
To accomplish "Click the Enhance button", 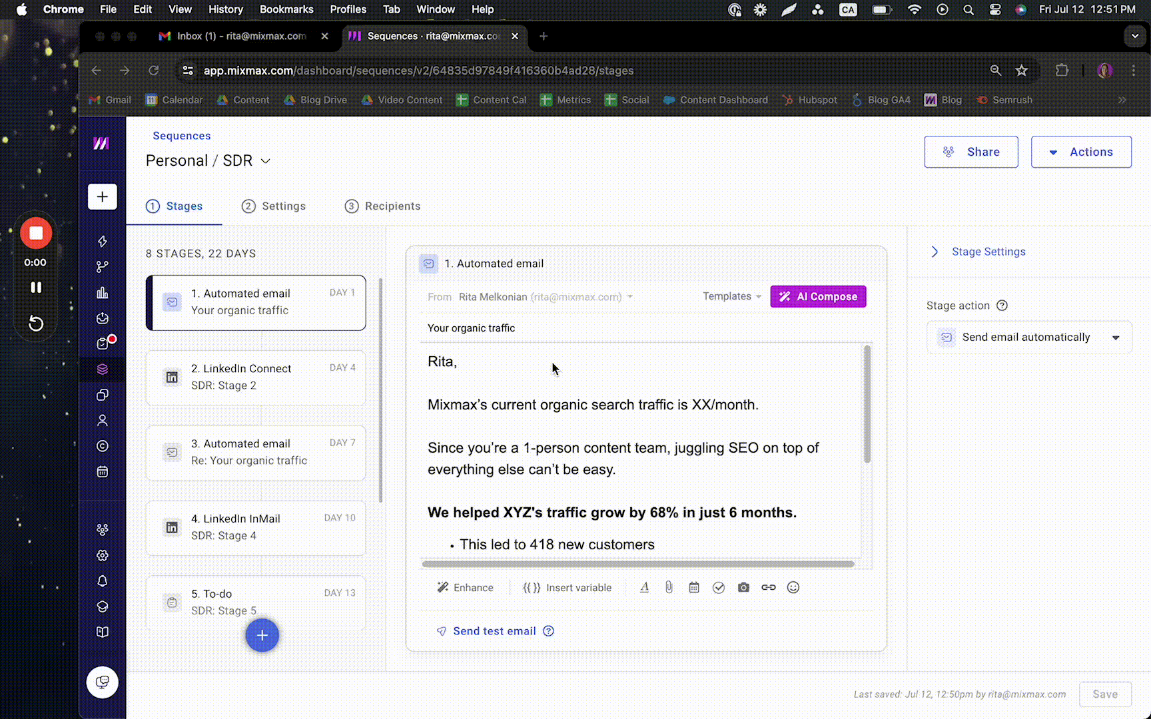I will point(465,587).
